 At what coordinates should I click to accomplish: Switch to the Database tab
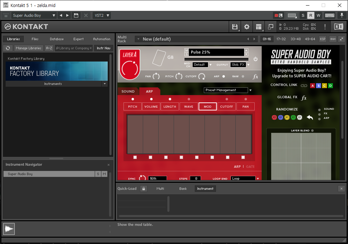tap(56, 39)
